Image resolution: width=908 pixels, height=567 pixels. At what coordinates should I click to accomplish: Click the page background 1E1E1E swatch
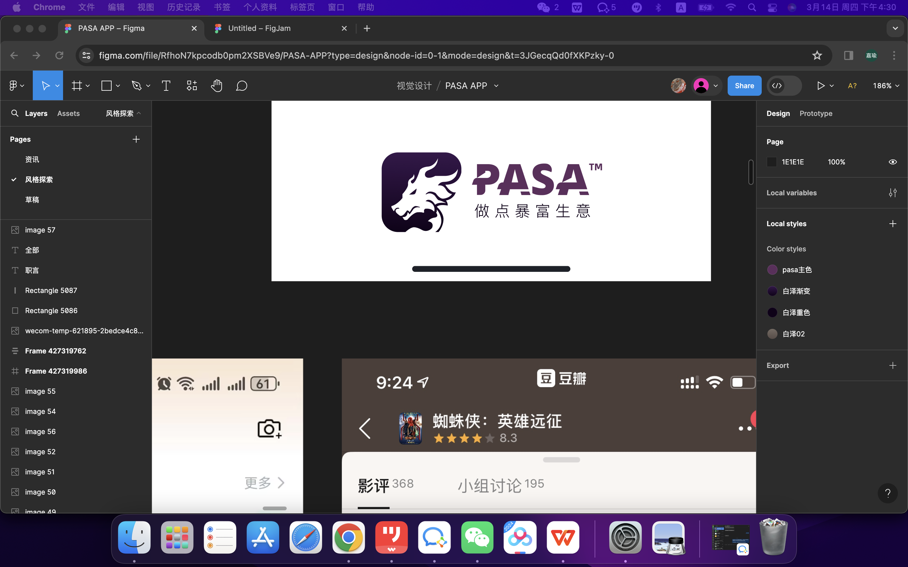[771, 162]
